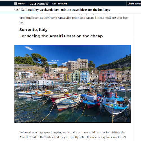Click the Dhuhr prayer time indicator

(x=131, y=4)
